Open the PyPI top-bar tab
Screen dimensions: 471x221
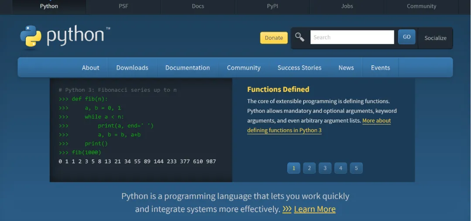click(x=273, y=6)
